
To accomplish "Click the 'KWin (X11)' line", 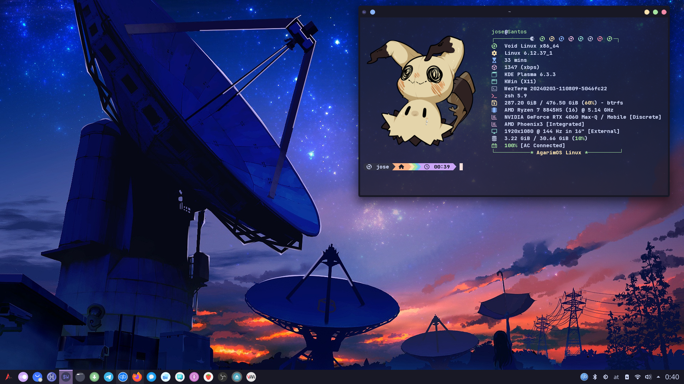I will (x=520, y=81).
